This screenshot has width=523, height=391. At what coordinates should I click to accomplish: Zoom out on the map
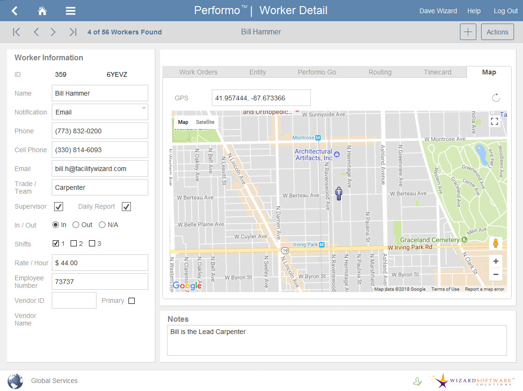[x=496, y=275]
